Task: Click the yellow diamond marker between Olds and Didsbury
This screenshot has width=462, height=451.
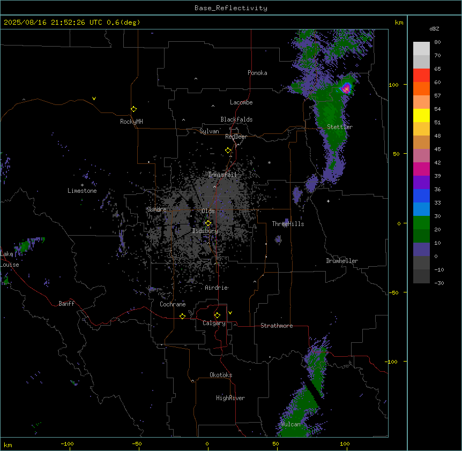Action: coord(208,223)
